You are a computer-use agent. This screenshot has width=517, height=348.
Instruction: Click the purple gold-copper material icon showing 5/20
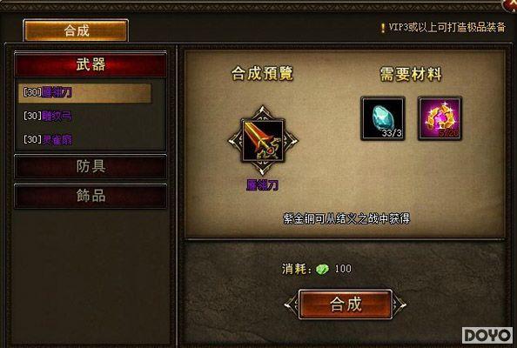click(440, 118)
